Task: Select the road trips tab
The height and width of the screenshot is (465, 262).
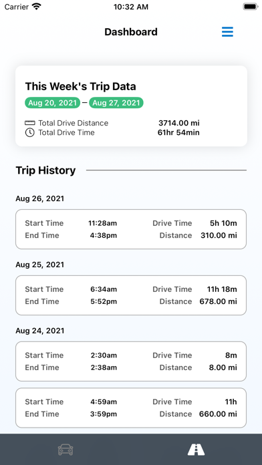Action: 196,450
